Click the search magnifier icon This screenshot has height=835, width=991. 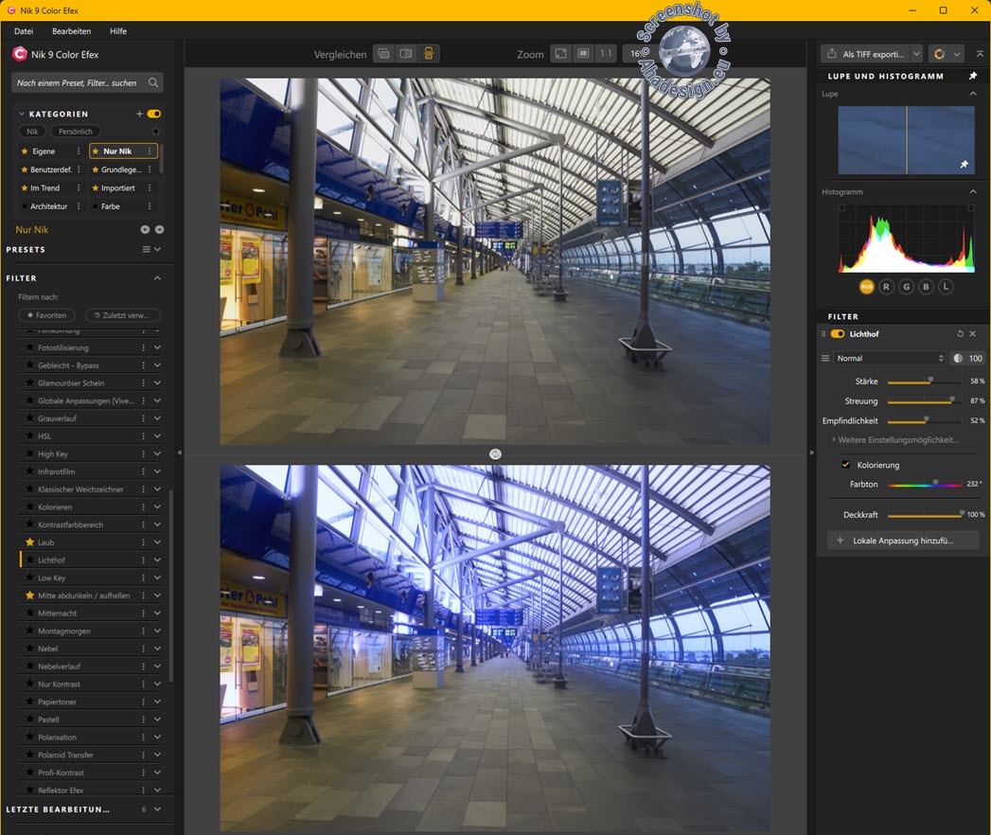tap(153, 83)
